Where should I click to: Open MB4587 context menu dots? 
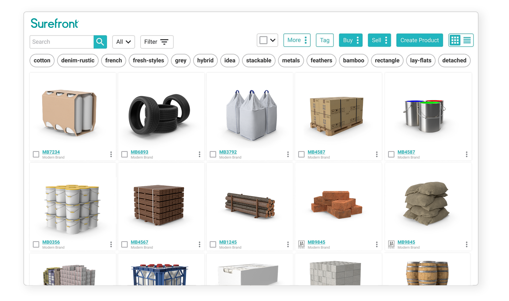377,154
